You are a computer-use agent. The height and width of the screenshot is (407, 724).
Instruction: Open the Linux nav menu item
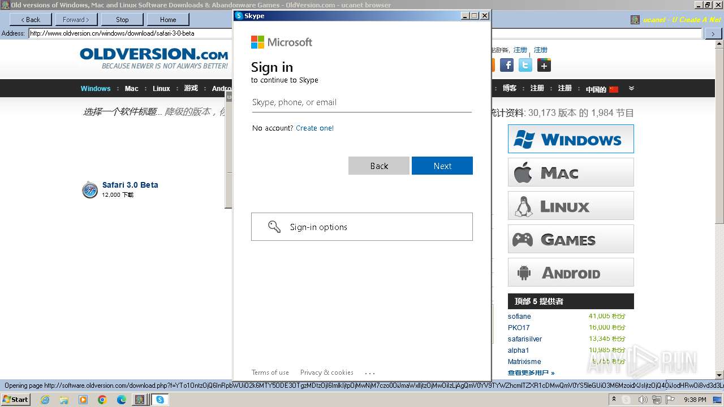coord(161,89)
